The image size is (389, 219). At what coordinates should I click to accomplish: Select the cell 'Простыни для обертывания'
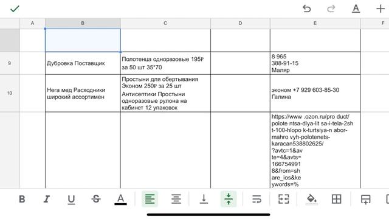[x=165, y=93]
